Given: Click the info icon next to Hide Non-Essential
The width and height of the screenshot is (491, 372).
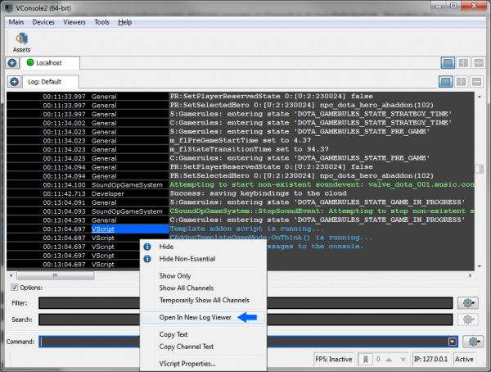Looking at the screenshot, I should 147,259.
